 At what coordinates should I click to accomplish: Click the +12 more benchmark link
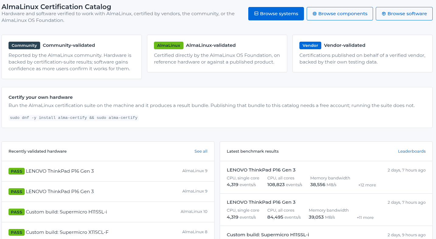(x=367, y=185)
